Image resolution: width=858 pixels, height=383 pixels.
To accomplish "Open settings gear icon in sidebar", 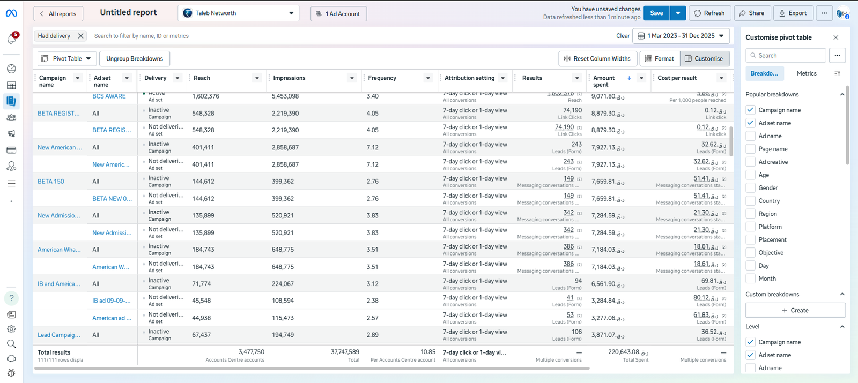I will (11, 329).
